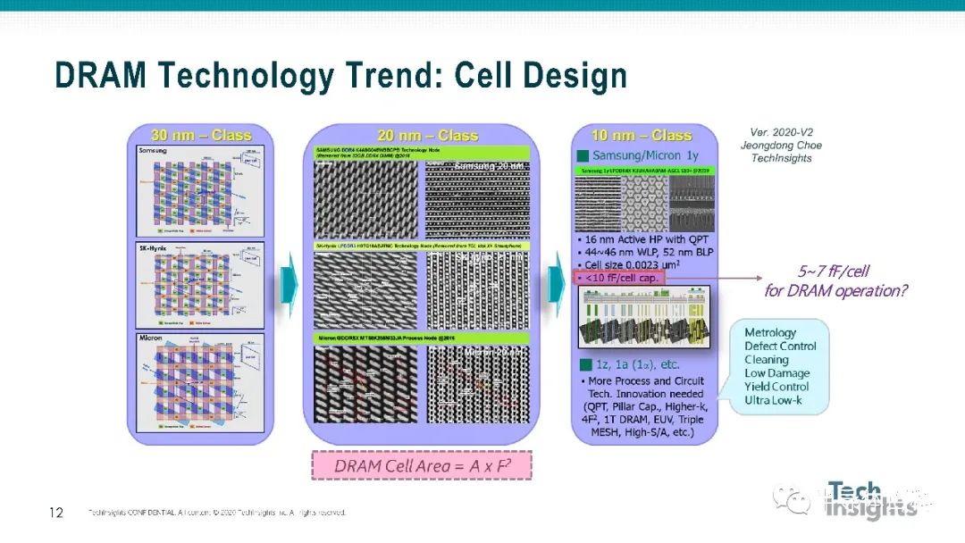Click the 'Micron 20 nm' right SEM image
The height and width of the screenshot is (543, 965).
(x=477, y=384)
